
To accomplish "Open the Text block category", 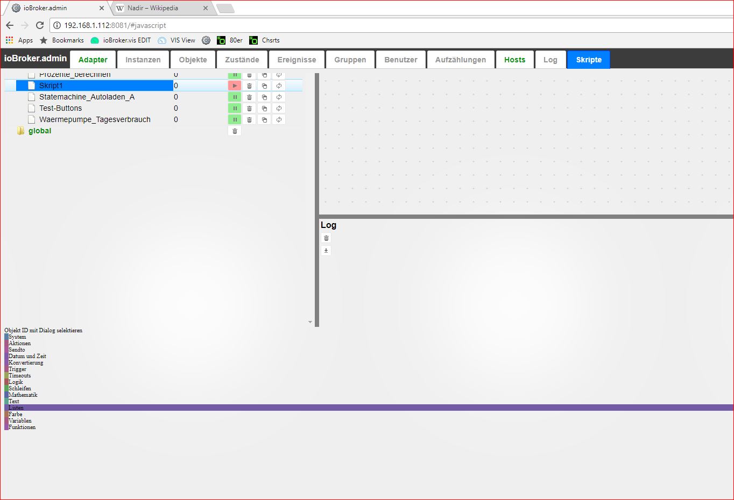I will point(13,401).
